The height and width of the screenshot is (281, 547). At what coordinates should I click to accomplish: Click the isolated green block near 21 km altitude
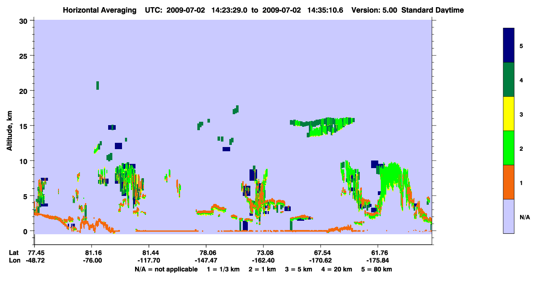coord(98,86)
